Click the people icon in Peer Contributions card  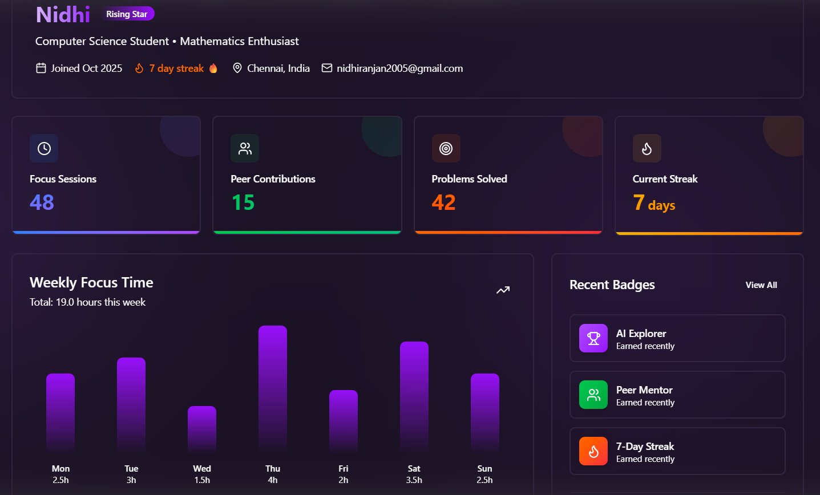(245, 148)
